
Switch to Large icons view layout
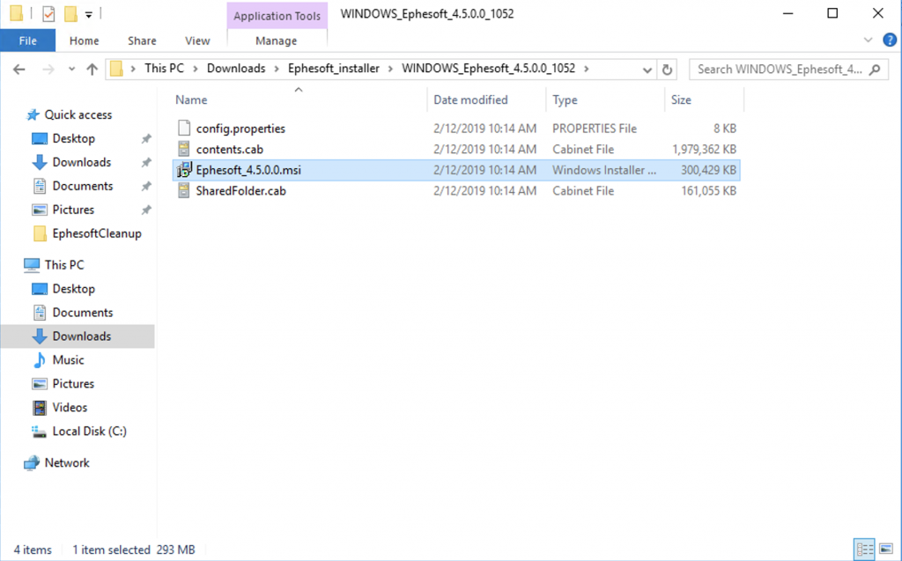886,549
